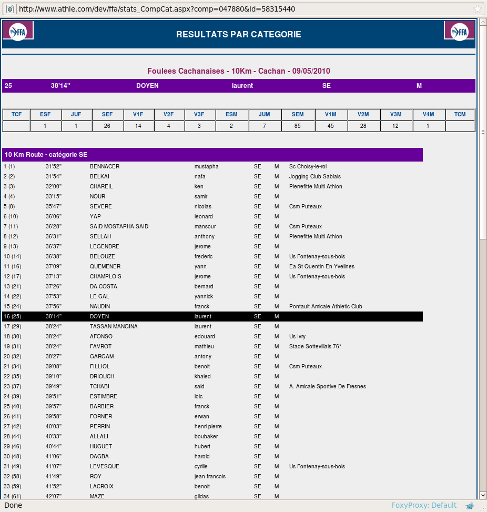Bookmark this page with the star icon

pos(478,9)
